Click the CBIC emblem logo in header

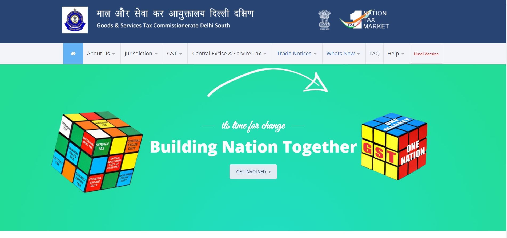click(75, 20)
